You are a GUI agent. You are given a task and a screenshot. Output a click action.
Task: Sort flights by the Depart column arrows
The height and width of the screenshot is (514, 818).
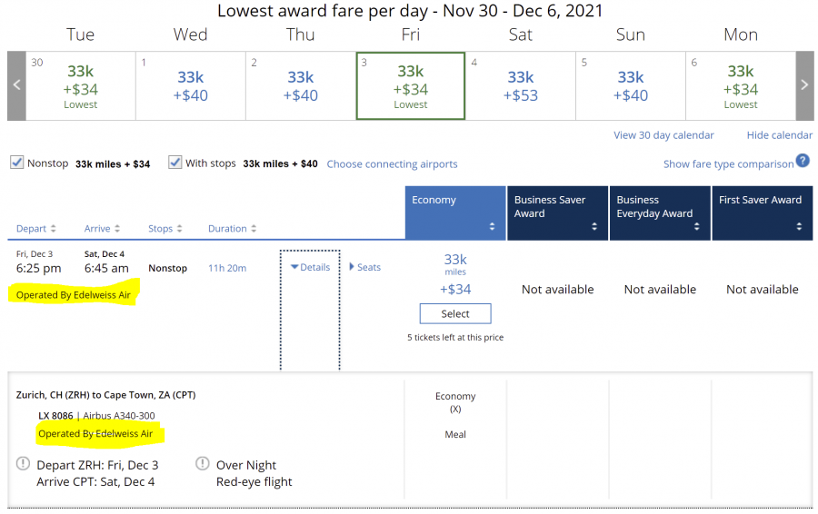[53, 229]
